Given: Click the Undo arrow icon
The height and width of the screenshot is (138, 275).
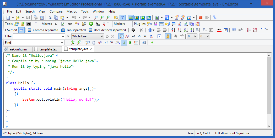Looking at the screenshot, I should pyautogui.click(x=74, y=18).
